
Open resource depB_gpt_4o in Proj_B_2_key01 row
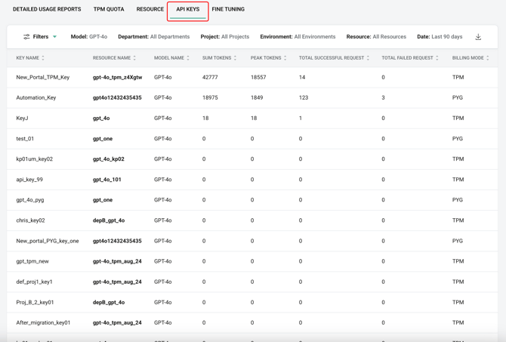109,302
